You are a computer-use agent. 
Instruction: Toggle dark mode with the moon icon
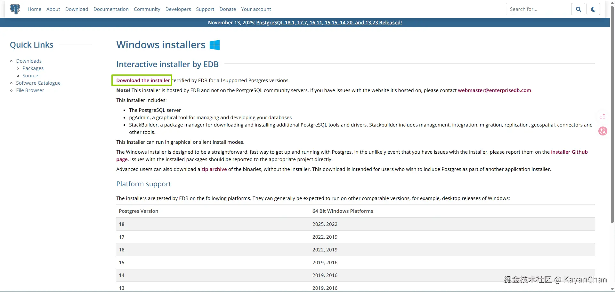pyautogui.click(x=593, y=9)
